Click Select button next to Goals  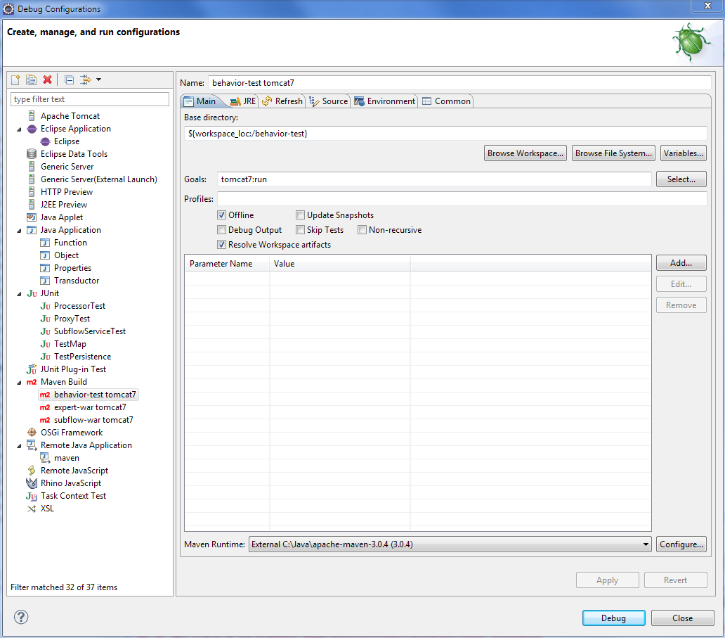coord(681,179)
